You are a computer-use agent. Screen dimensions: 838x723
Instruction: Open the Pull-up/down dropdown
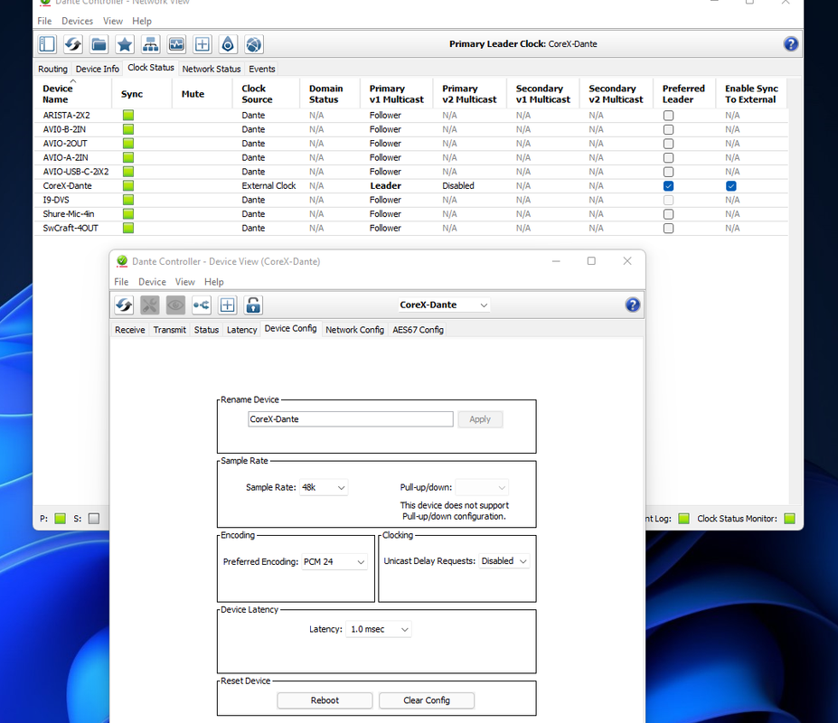tap(482, 487)
